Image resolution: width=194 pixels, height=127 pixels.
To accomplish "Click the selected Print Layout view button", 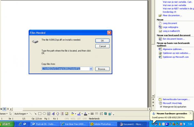I will [x=4, y=109].
